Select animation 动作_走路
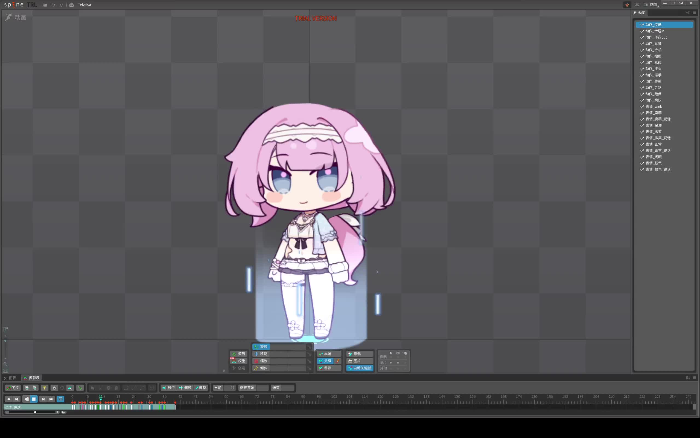 click(664, 88)
